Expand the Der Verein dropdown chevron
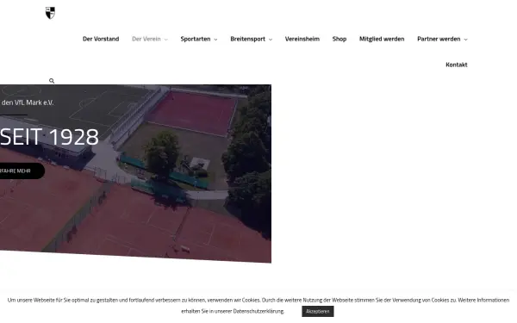 [165, 40]
